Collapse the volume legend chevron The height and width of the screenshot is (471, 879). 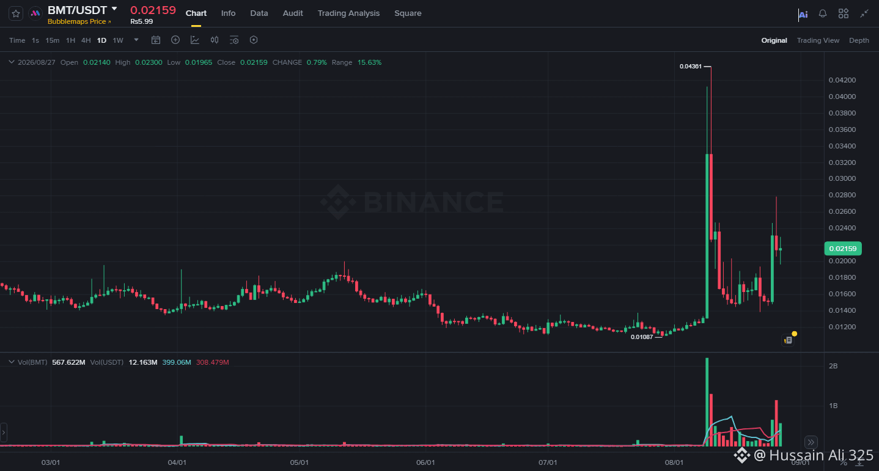point(11,362)
